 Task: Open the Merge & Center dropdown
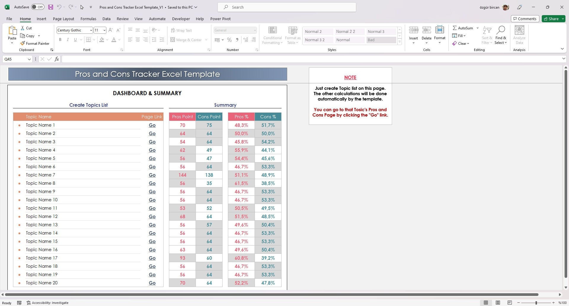click(206, 40)
